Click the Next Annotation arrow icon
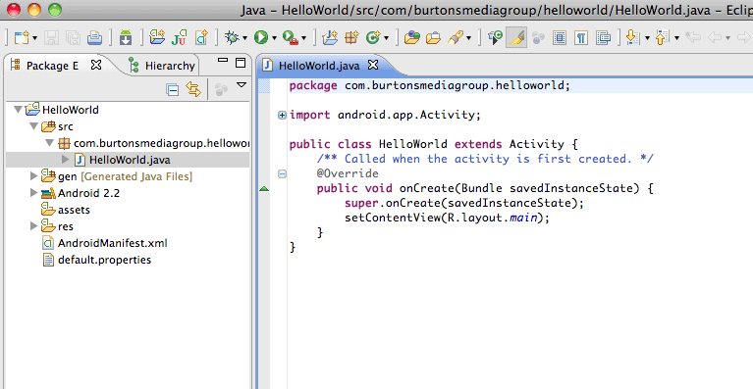 tap(633, 37)
